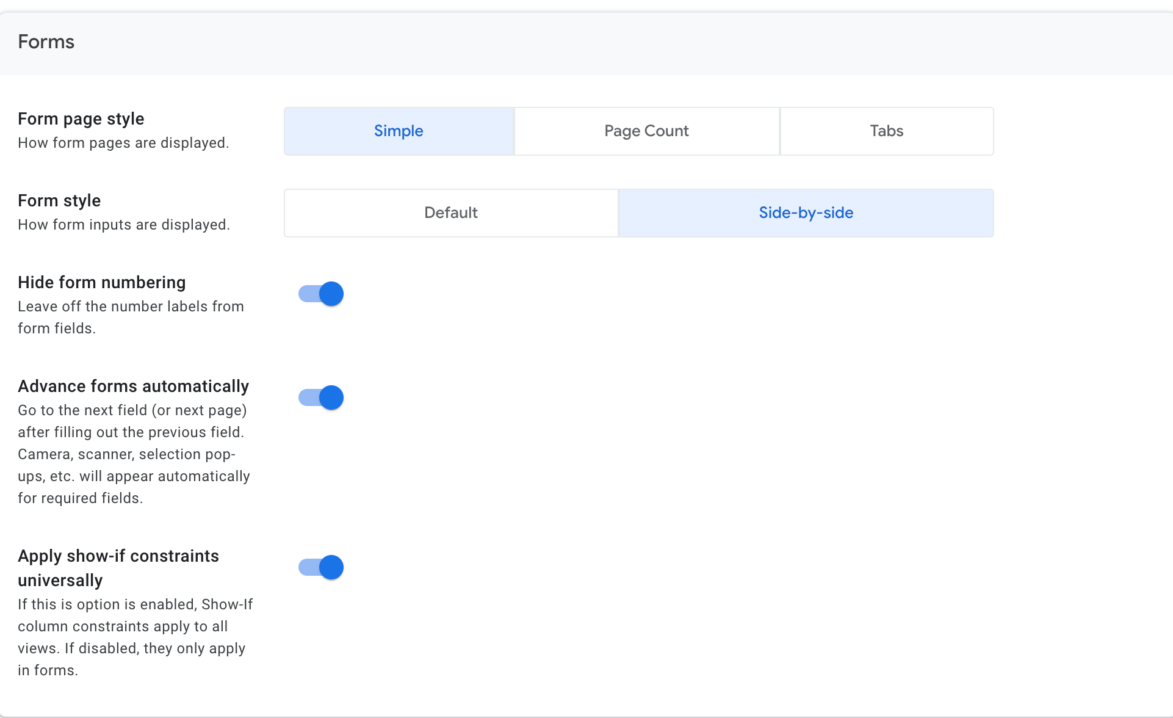Click the Hide form numbering switch
Screen dimensions: 1173x718
(x=320, y=293)
